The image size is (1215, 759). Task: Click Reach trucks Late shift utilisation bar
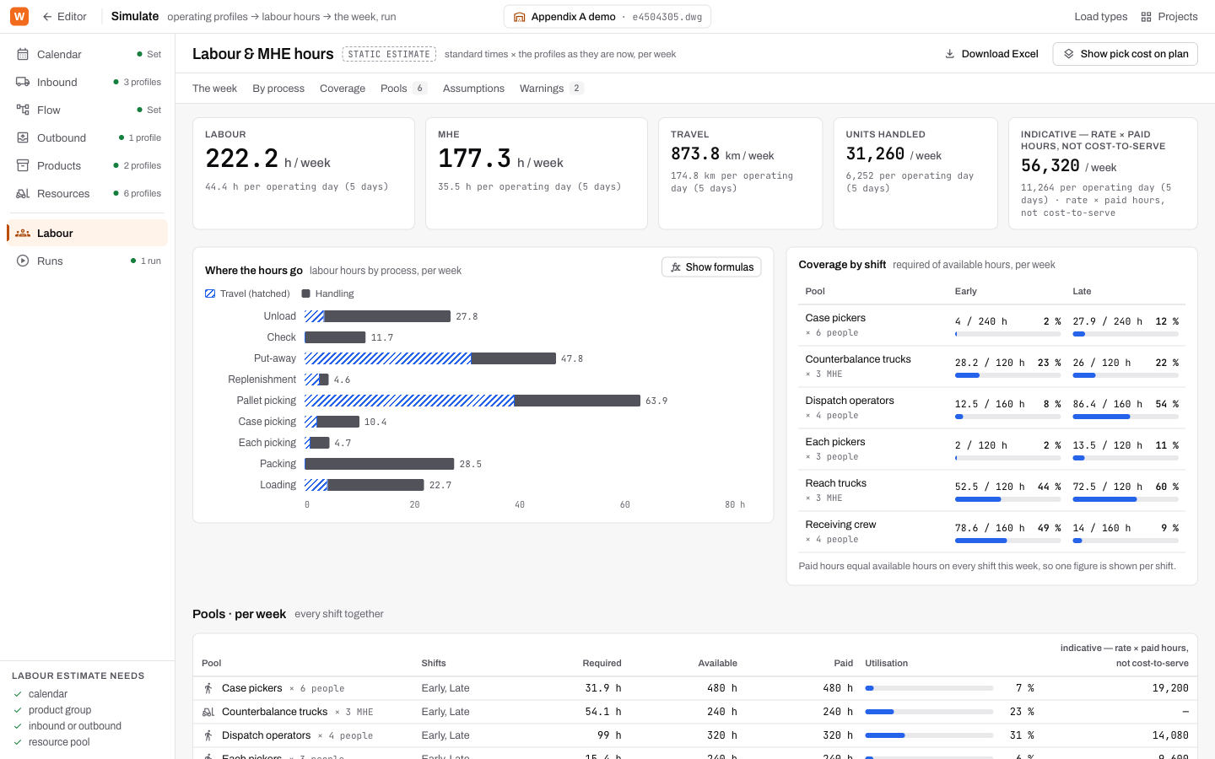1126,499
